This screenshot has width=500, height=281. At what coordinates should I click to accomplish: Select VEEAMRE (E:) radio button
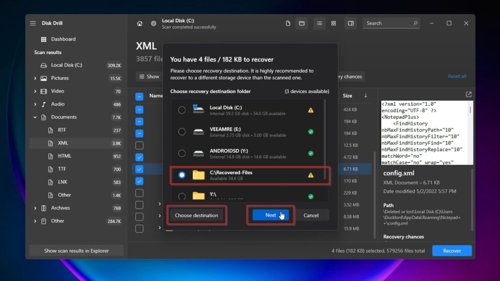[182, 132]
